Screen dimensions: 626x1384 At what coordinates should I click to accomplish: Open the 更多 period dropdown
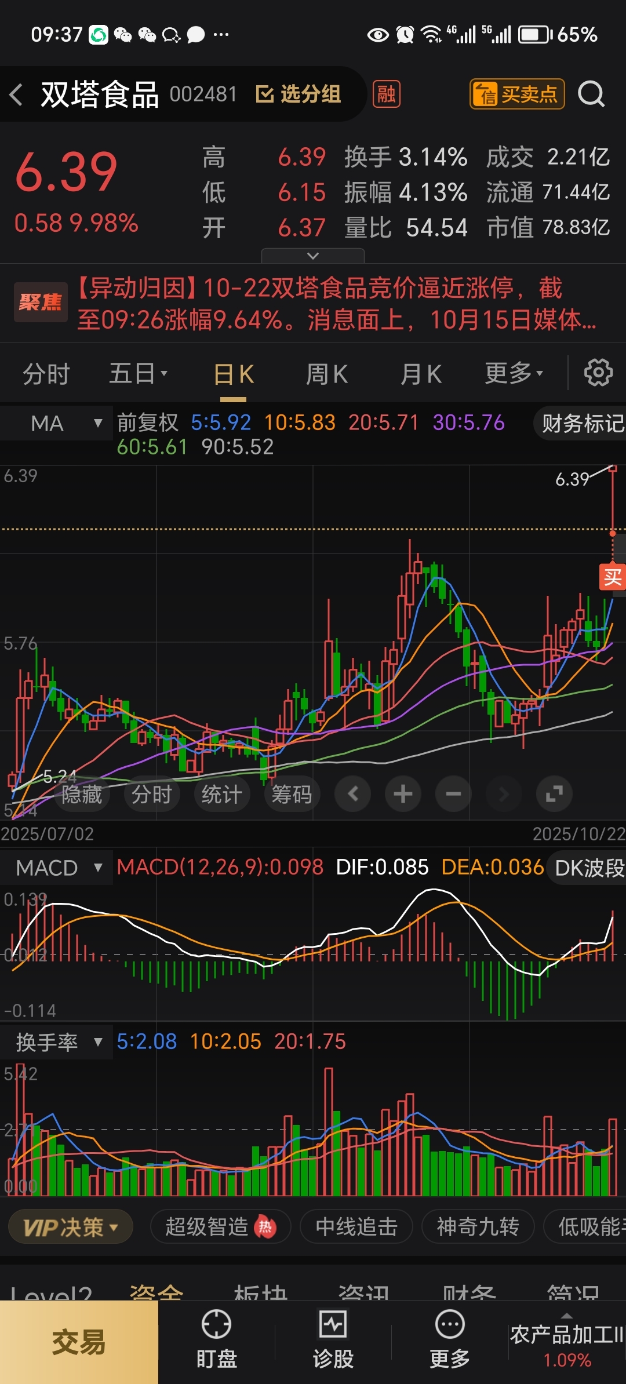coord(514,374)
